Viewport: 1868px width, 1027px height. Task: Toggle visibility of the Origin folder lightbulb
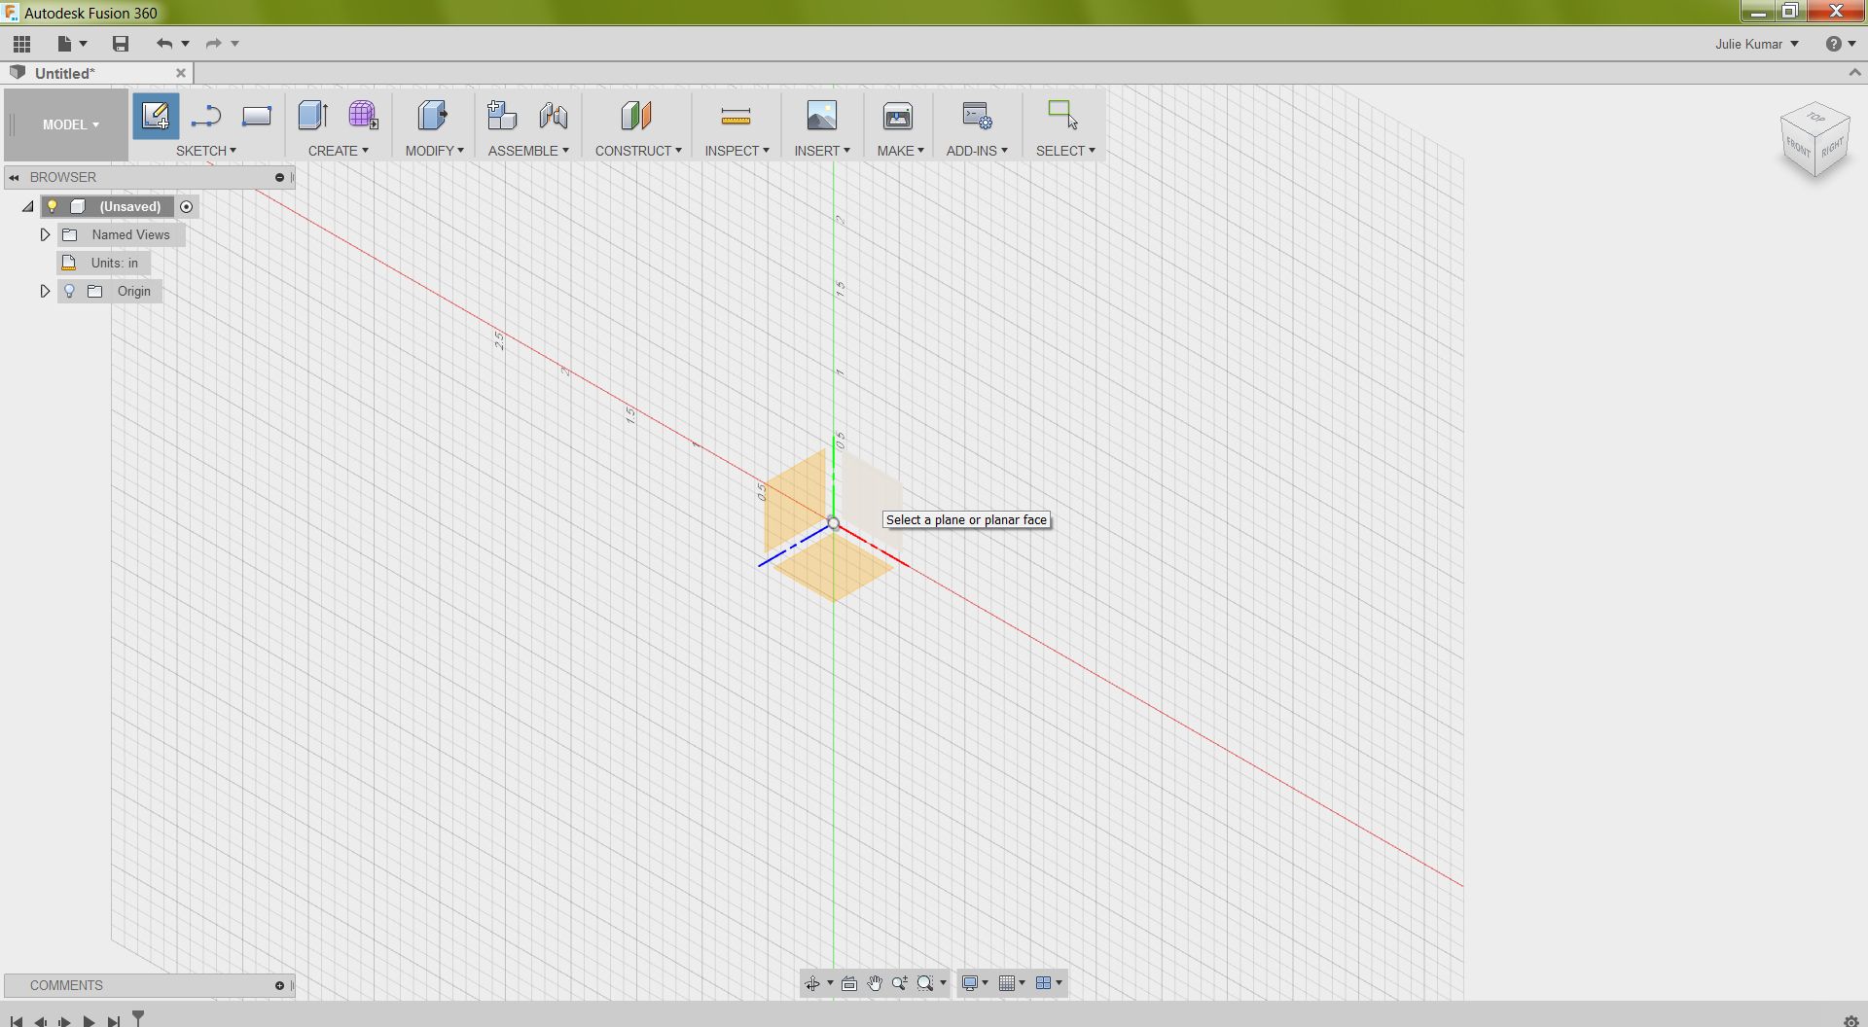point(68,291)
